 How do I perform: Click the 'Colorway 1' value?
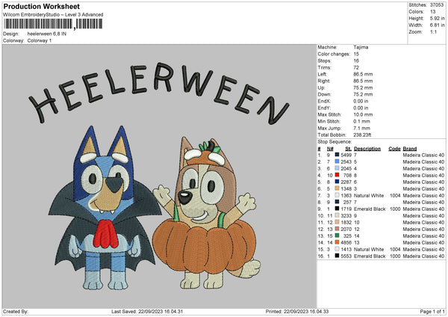point(40,40)
